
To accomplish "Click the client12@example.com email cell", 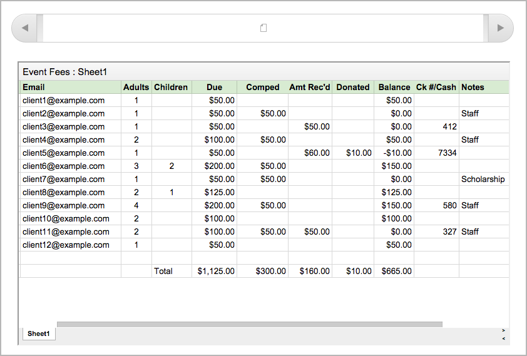I will [x=66, y=245].
